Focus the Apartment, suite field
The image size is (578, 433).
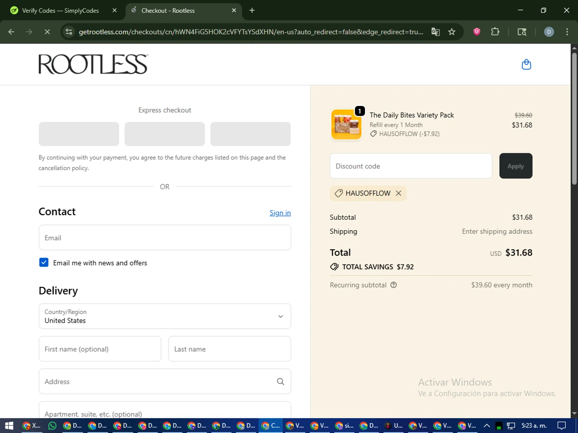[165, 410]
